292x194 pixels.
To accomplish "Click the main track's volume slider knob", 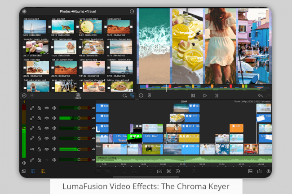I will point(79,149).
